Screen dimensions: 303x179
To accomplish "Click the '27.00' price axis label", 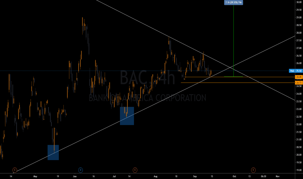I will [x=299, y=48].
